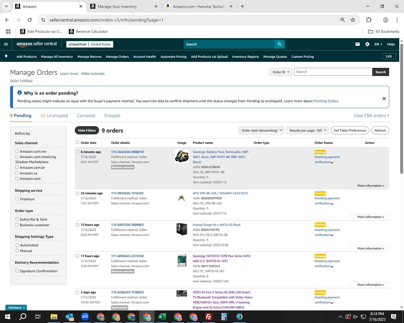Image resolution: width=404 pixels, height=323 pixels.
Task: Check the Business customer filter
Action: 17,225
